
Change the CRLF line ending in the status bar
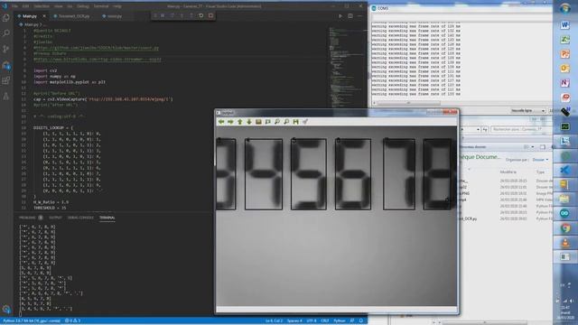tap(325, 321)
